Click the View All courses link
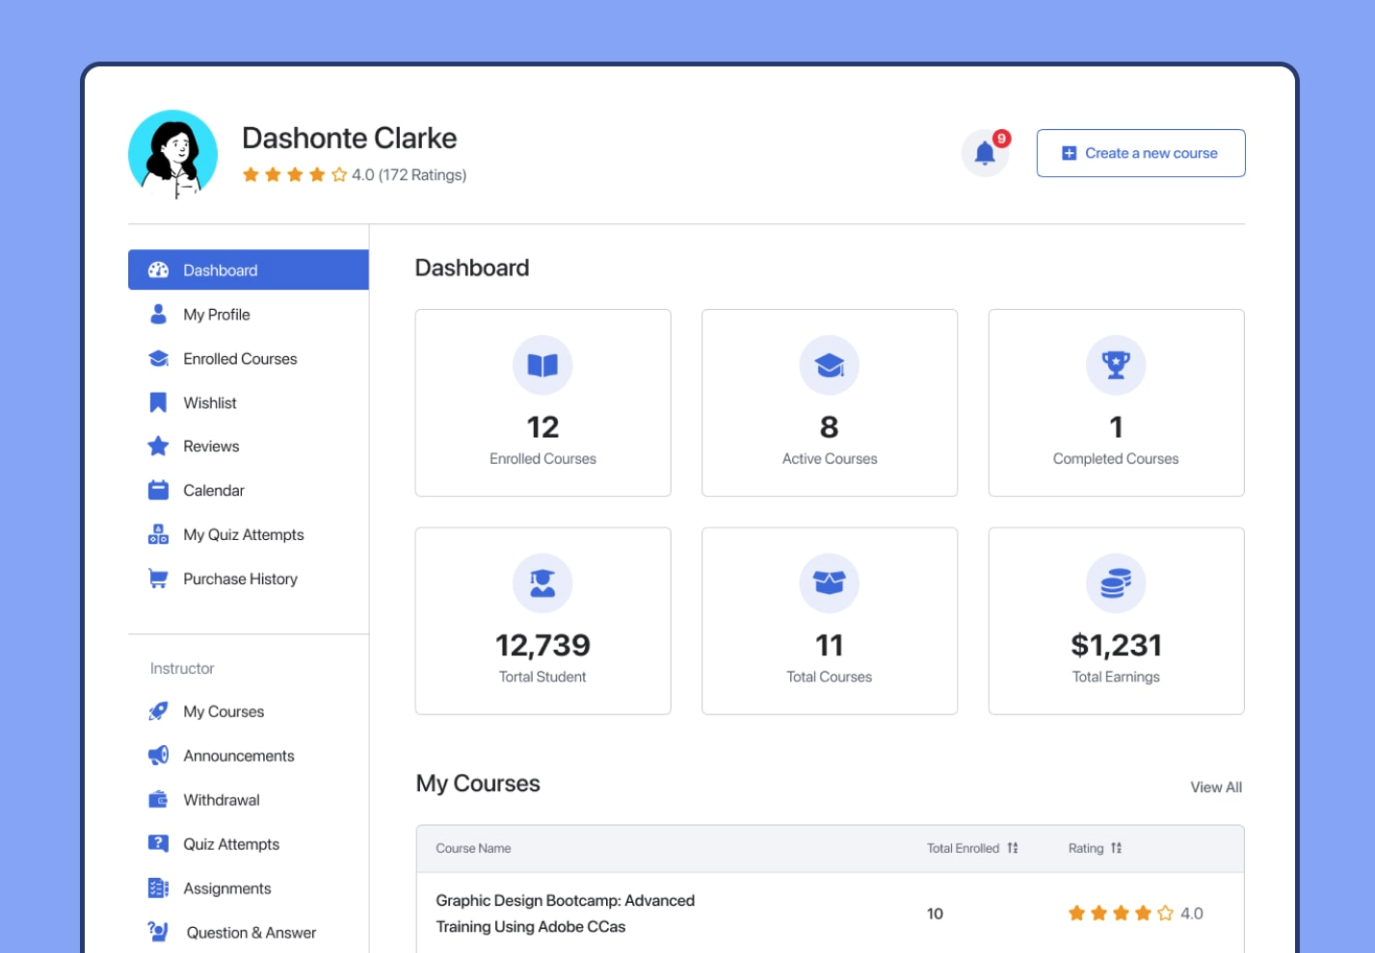The height and width of the screenshot is (953, 1375). tap(1215, 787)
